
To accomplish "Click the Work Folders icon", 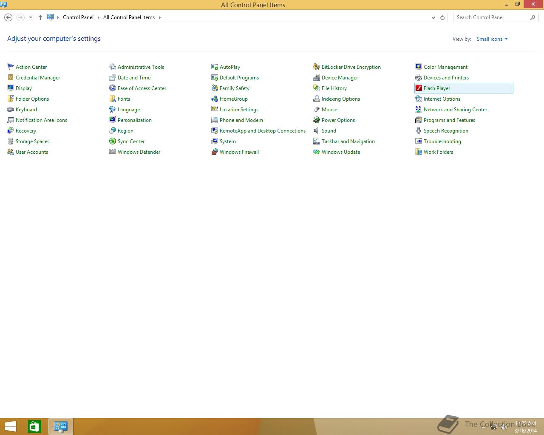I will 419,152.
